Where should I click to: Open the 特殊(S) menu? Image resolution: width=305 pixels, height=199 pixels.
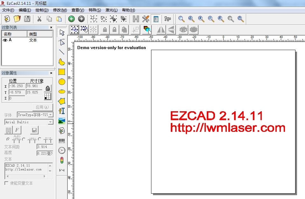95,10
